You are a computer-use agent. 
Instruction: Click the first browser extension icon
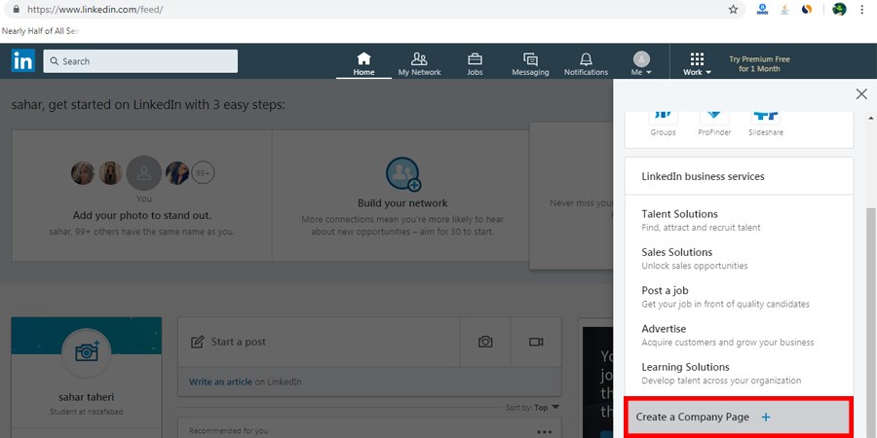click(x=762, y=10)
